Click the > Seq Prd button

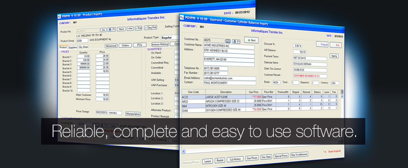click(x=150, y=27)
